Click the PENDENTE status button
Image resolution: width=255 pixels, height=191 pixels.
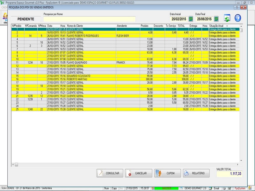(x=26, y=19)
